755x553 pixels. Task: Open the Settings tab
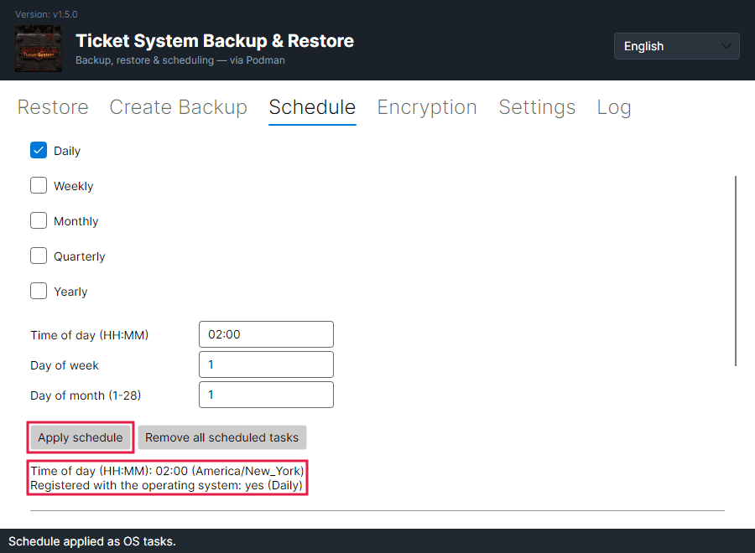[x=537, y=107]
